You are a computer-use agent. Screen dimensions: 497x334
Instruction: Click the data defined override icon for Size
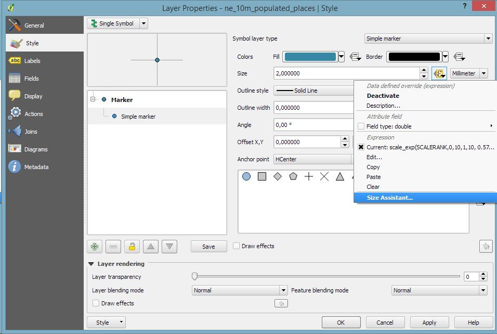tap(439, 73)
